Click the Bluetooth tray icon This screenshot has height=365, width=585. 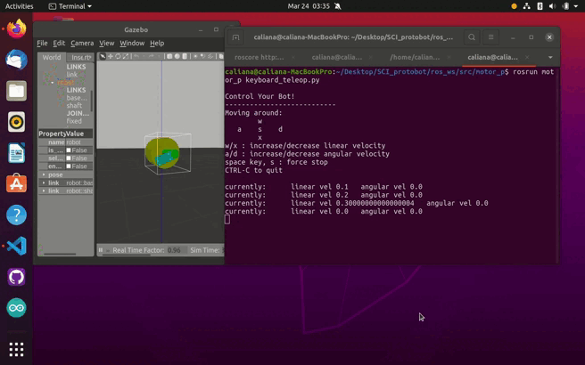(x=540, y=6)
